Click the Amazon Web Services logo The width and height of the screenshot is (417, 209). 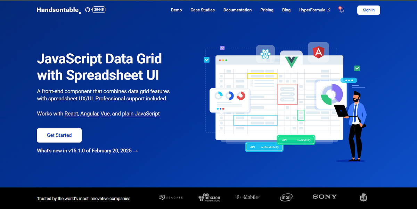coord(209,198)
